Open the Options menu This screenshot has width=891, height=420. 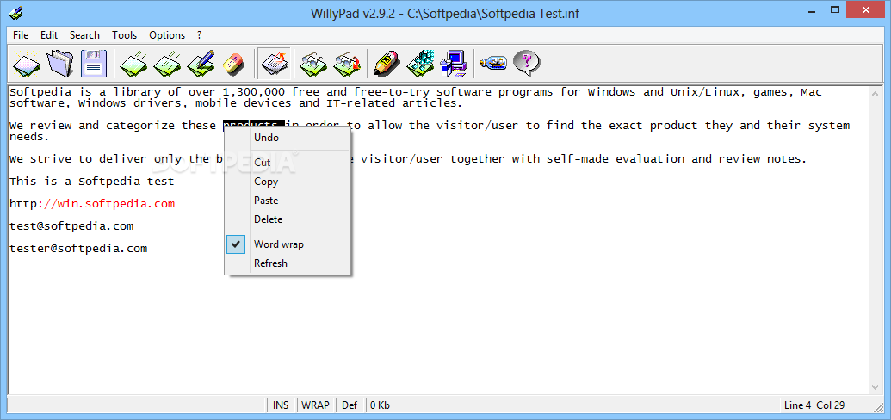(x=167, y=35)
